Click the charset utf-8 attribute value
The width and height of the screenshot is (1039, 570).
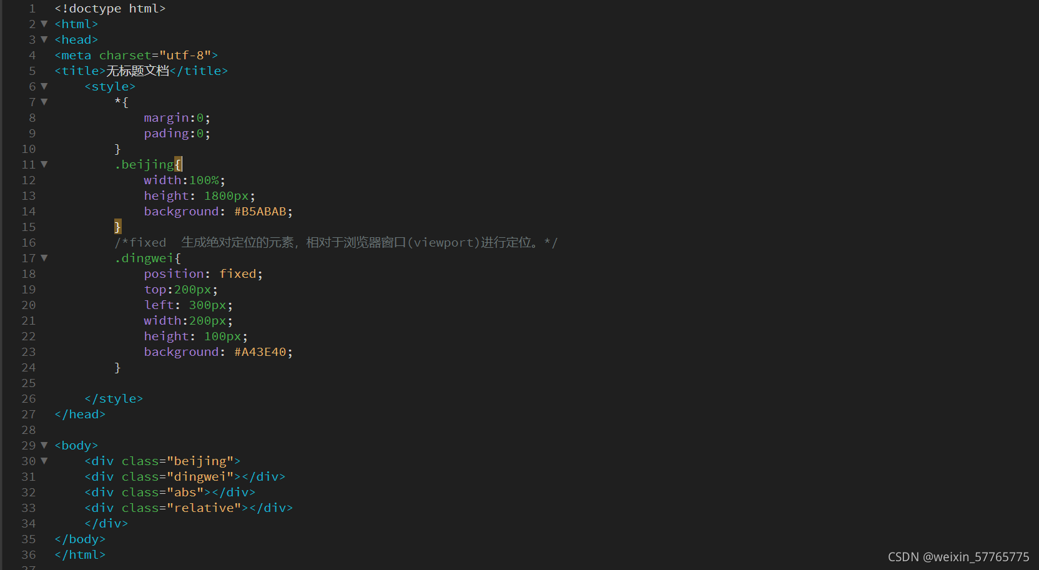pos(187,55)
